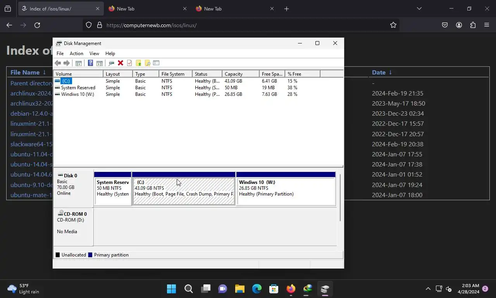The height and width of the screenshot is (298, 496).
Task: Click the shield tracking protection icon
Action: click(89, 25)
